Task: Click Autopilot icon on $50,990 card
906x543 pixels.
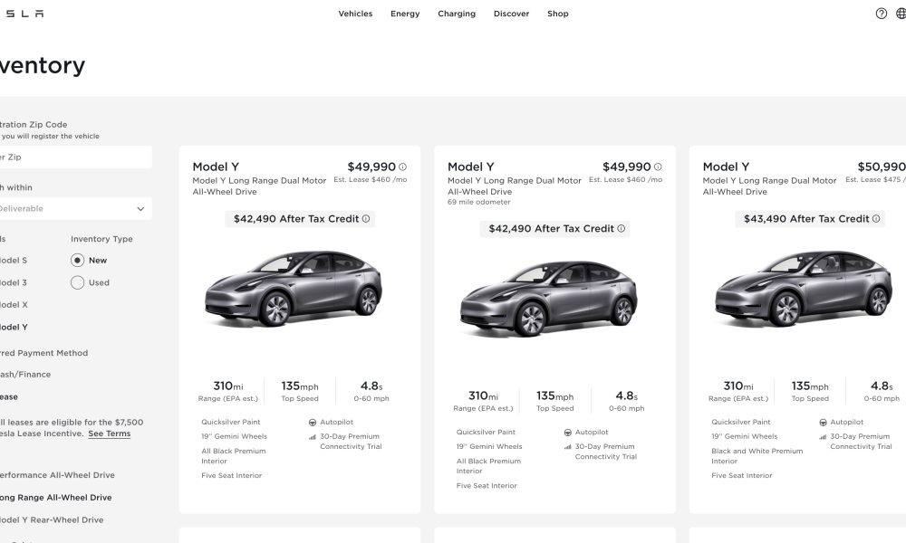Action: pos(823,423)
